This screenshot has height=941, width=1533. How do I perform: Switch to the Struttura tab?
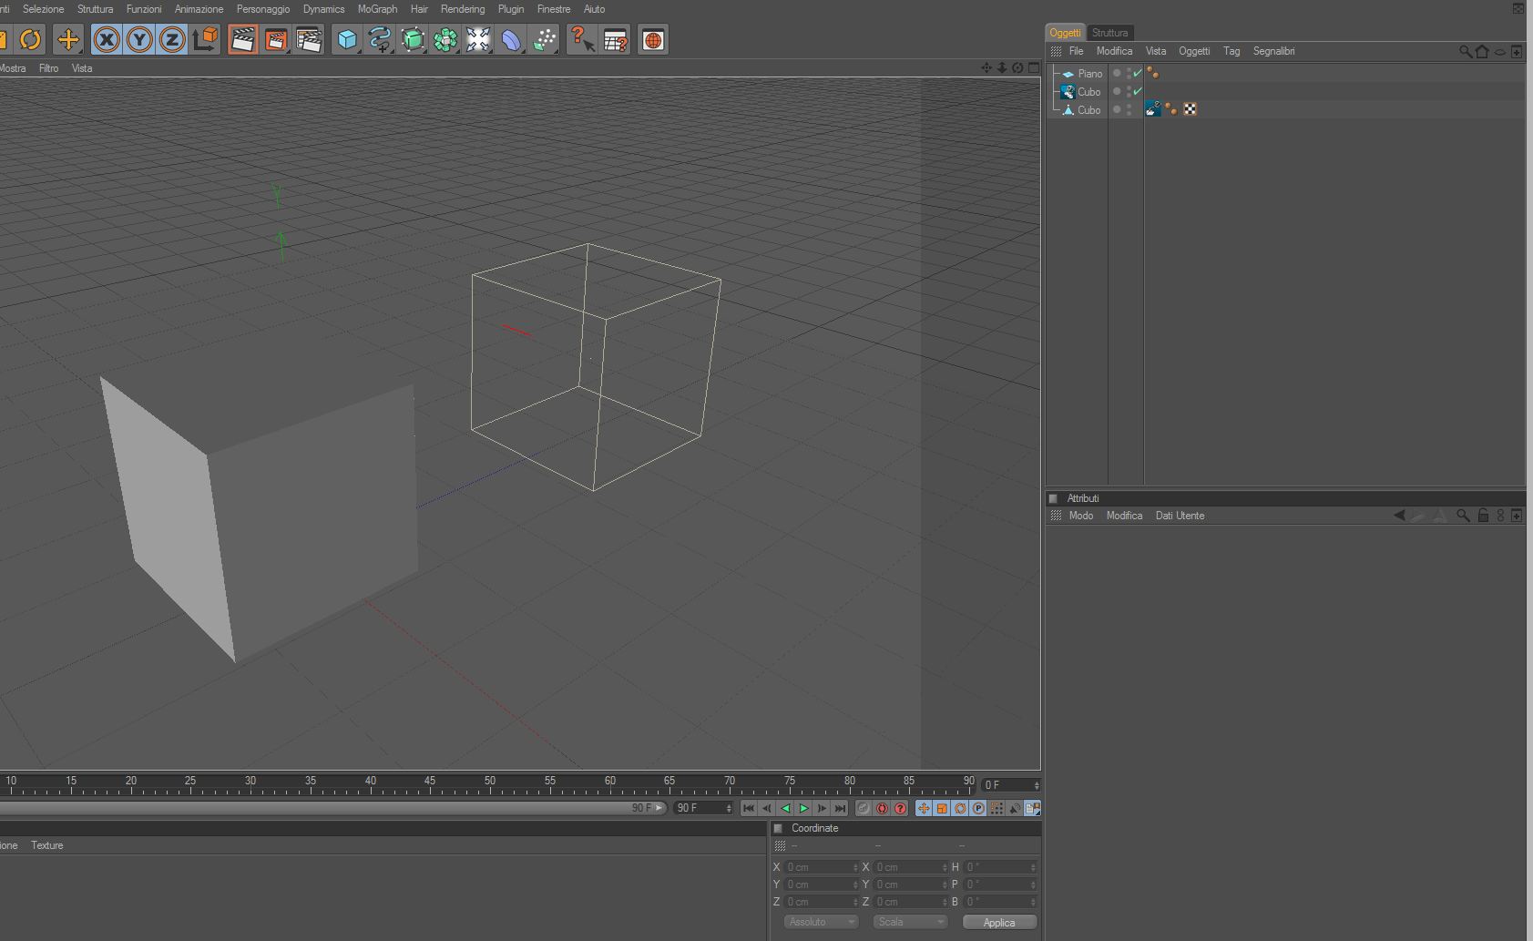1109,33
